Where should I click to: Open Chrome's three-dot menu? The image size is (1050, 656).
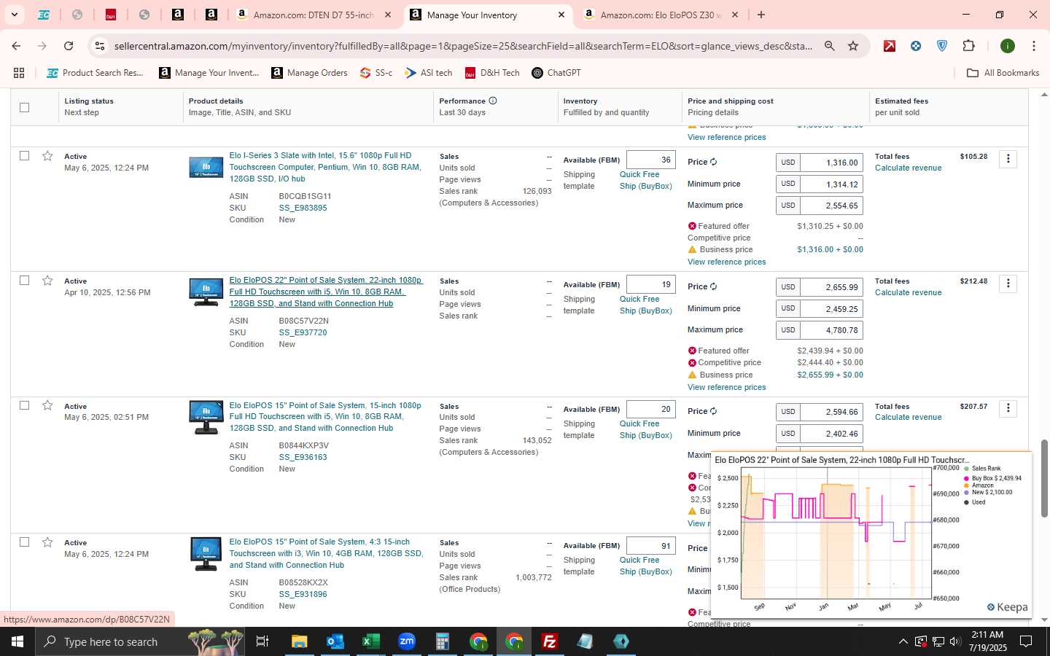[1033, 46]
